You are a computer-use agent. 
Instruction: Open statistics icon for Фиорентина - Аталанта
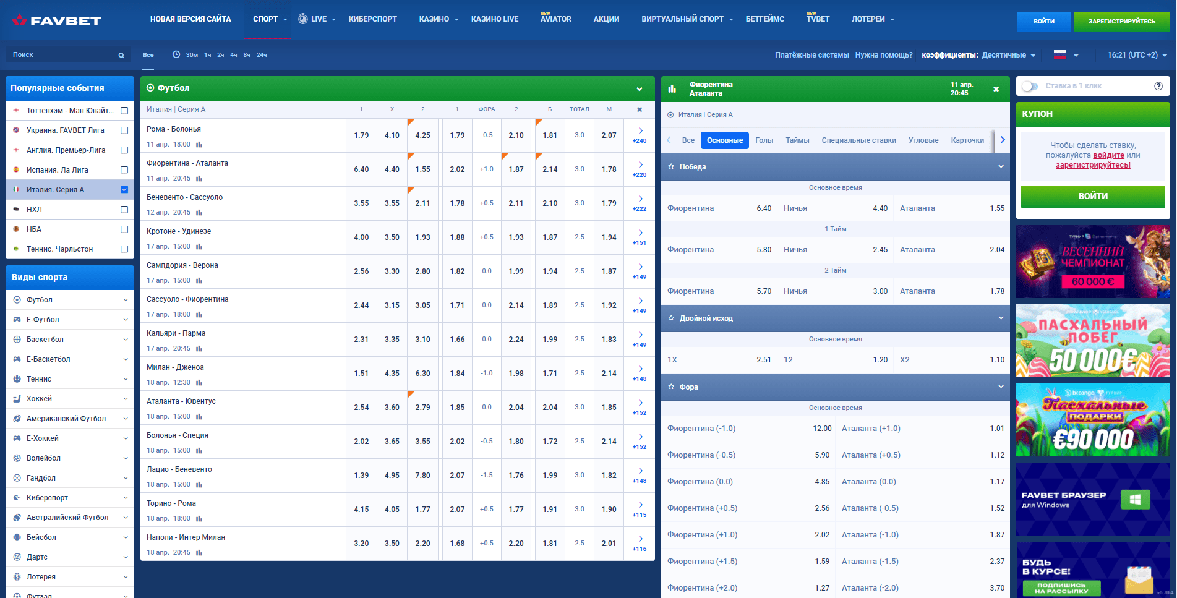(x=199, y=179)
